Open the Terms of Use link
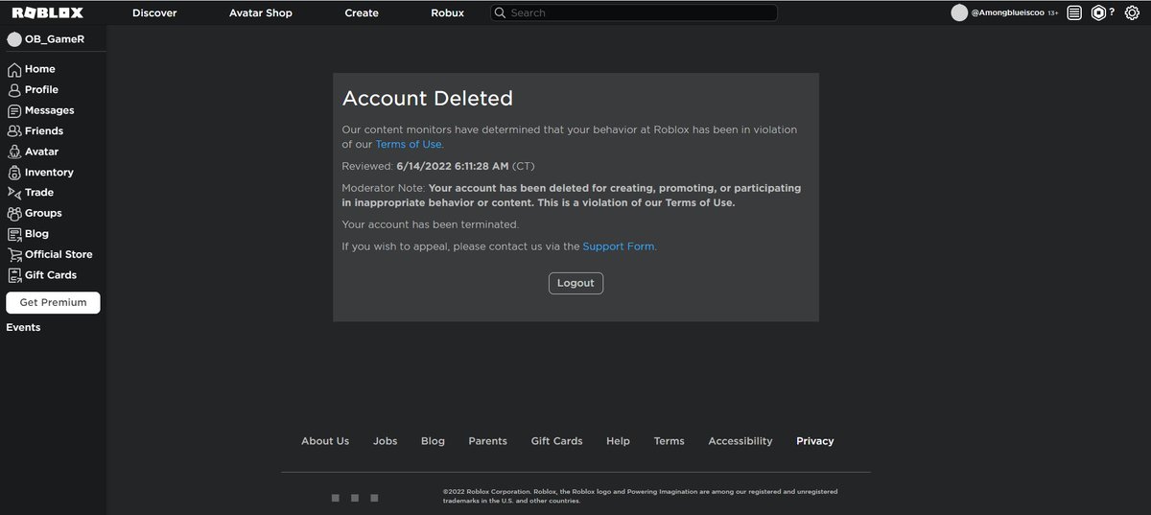This screenshot has width=1151, height=515. [x=409, y=144]
